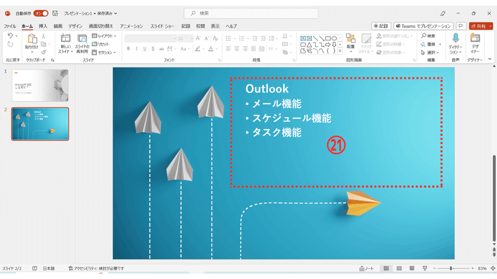Collapse the ribbon with the chevron
497x279 pixels.
[490, 59]
